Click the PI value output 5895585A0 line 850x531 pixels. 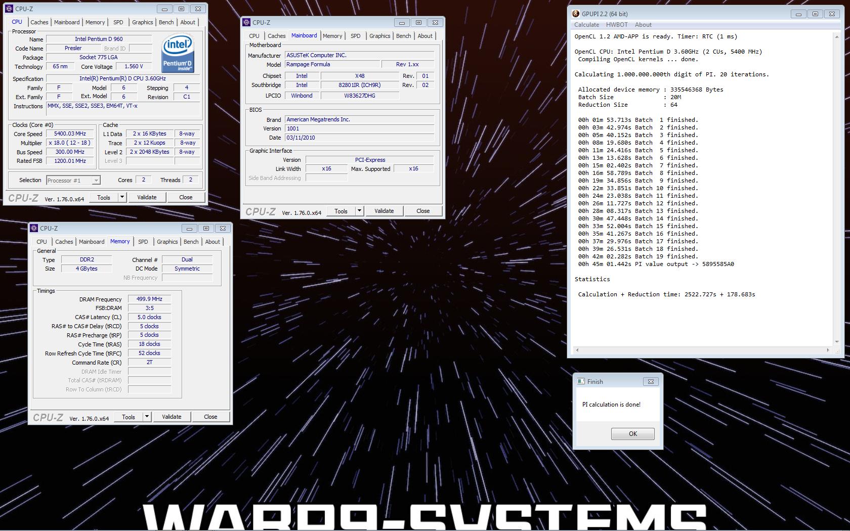pyautogui.click(x=656, y=264)
